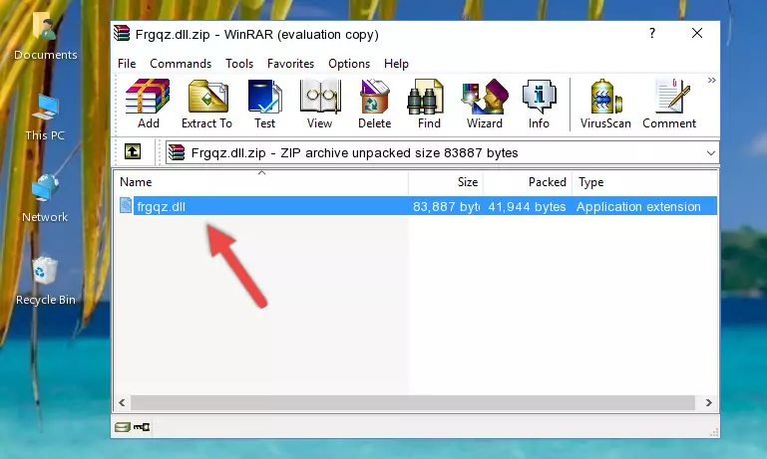Image resolution: width=767 pixels, height=459 pixels.
Task: Select the Recycle Bin desktop icon
Action: [46, 281]
